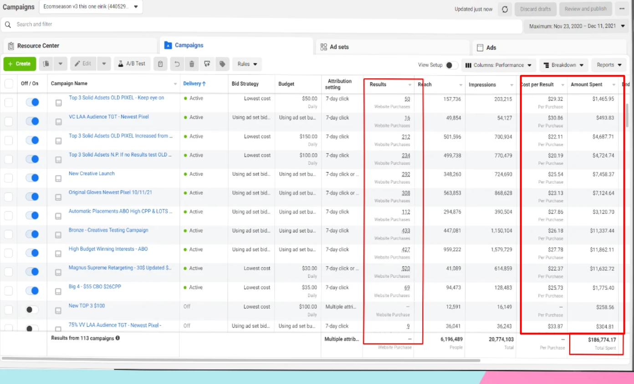Toggle the View Setup switch
Viewport: 634px width, 384px height.
click(x=451, y=65)
